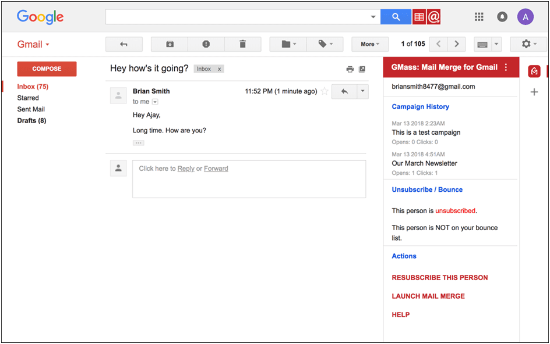Open the Gmail product switcher dropdown
550x344 pixels.
point(33,44)
